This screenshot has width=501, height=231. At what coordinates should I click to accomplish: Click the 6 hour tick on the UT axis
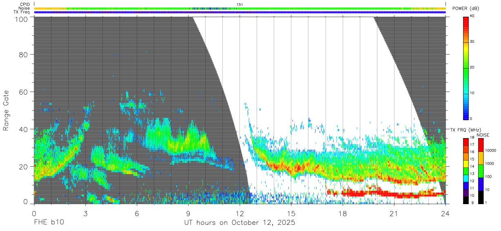[137, 213]
